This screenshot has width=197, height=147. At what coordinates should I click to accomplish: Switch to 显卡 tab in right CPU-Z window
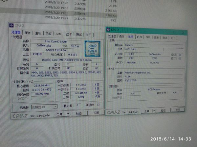pos(156,38)
